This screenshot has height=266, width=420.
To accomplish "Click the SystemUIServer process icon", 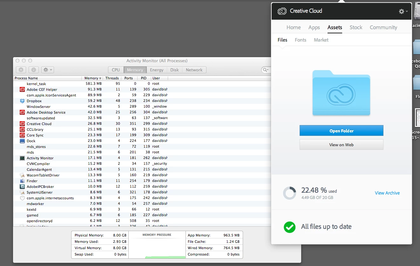I will (22, 192).
